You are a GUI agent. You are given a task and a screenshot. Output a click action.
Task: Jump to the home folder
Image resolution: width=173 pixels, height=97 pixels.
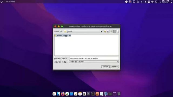coord(108,32)
